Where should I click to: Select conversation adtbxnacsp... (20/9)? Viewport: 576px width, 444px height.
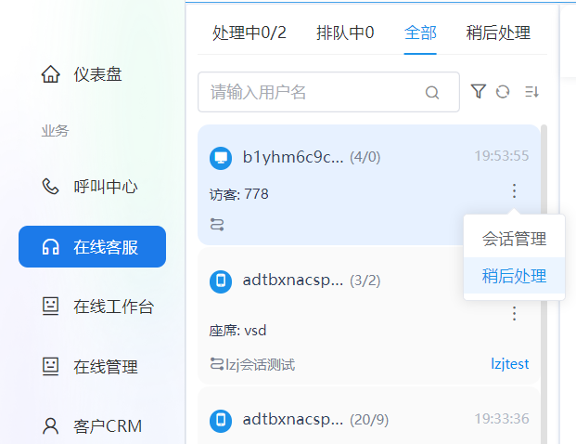pyautogui.click(x=369, y=416)
